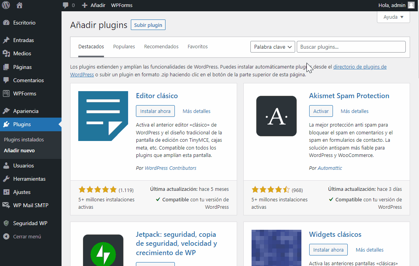Follow the WordPress Contributors author link
This screenshot has width=419, height=266.
[x=171, y=168]
